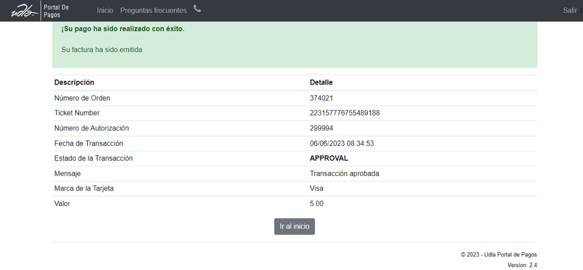This screenshot has width=583, height=270.
Task: Click the Portal De Pagos brand text
Action: coord(56,11)
